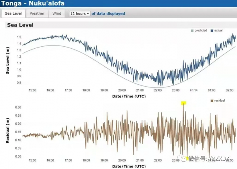Click the blue actual legend square
Screen dimensions: 237x169
(x=212, y=30)
